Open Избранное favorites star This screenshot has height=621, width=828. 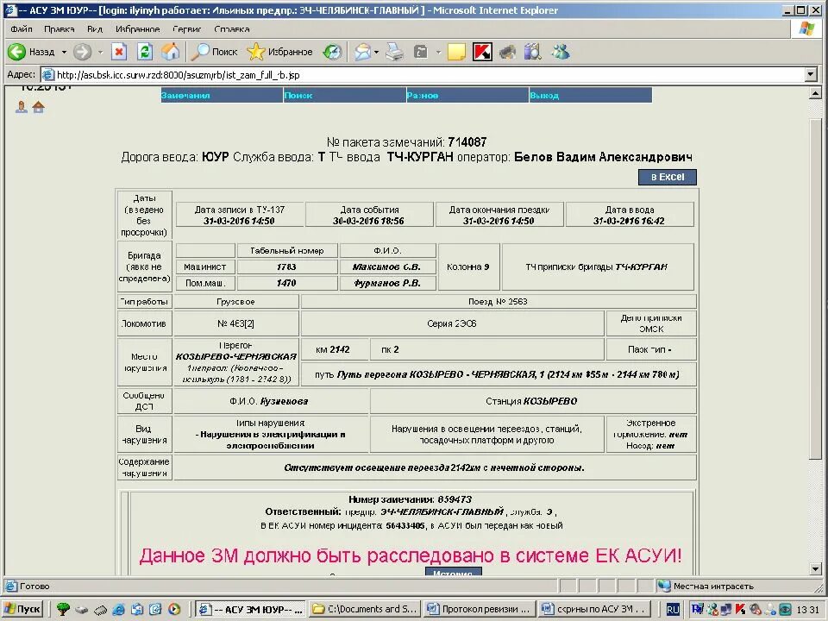coord(279,52)
